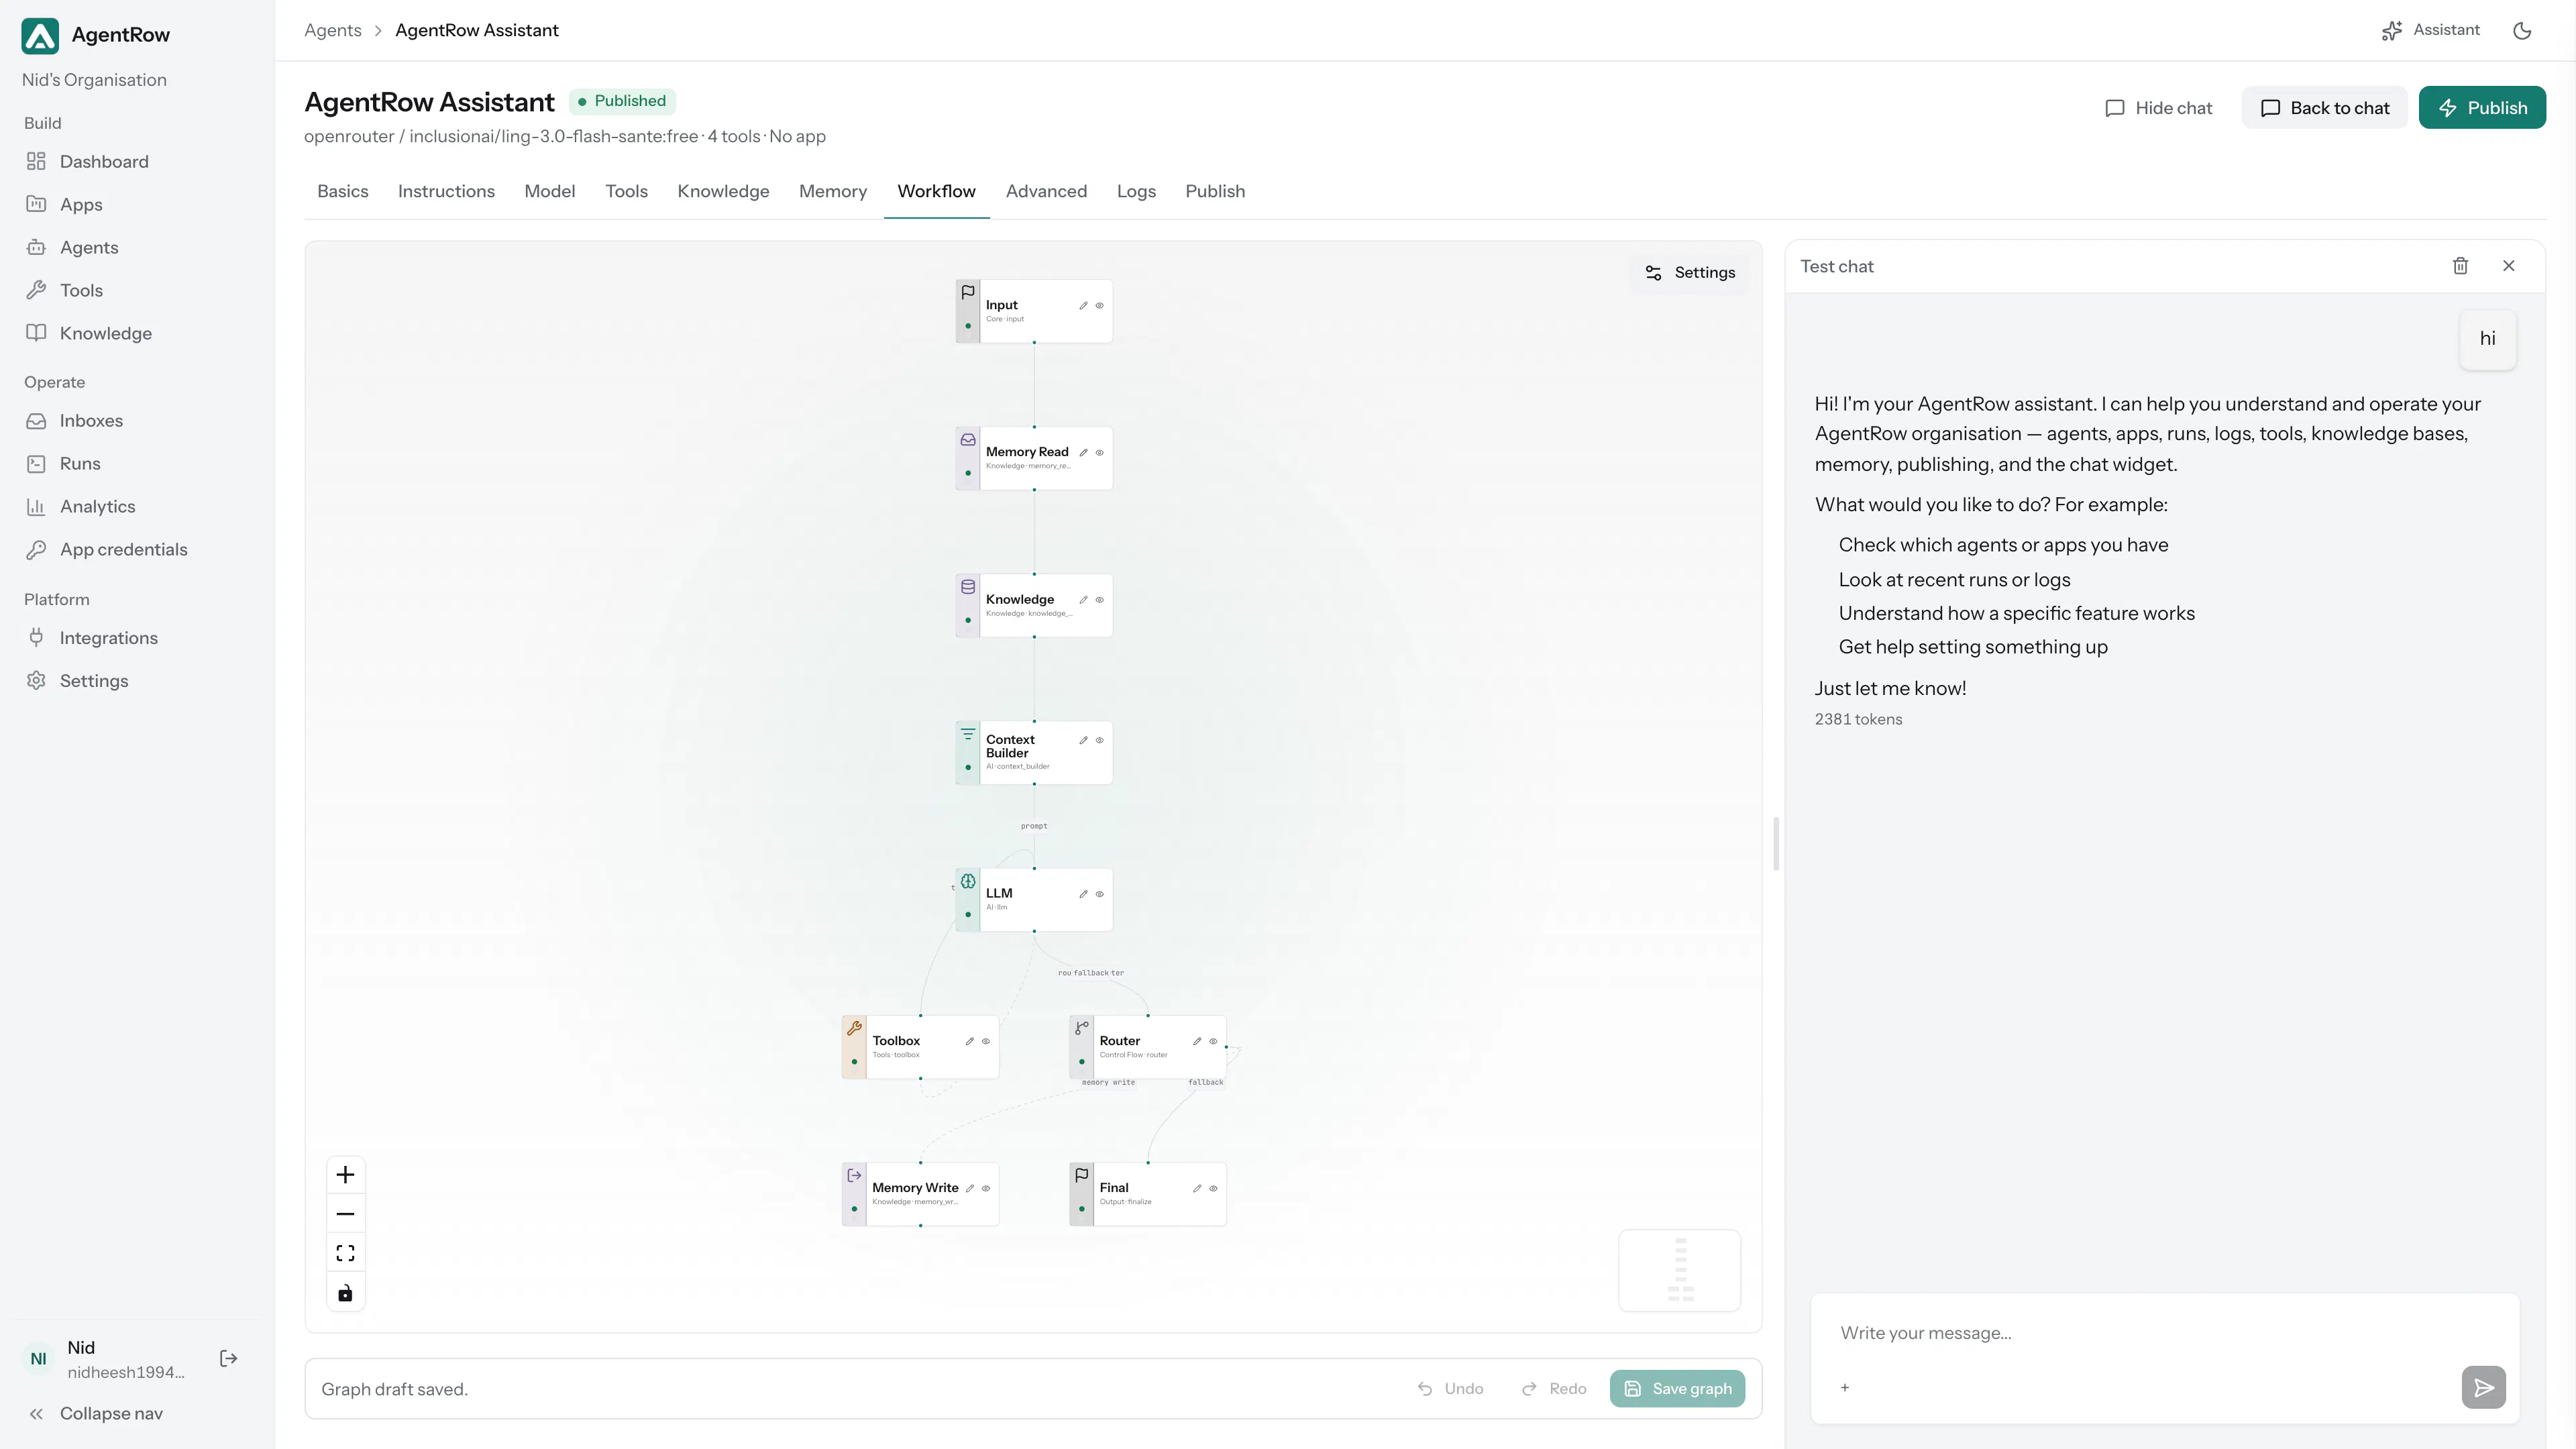Toggle visibility of the Final node
Image resolution: width=2576 pixels, height=1449 pixels.
(x=1213, y=1189)
